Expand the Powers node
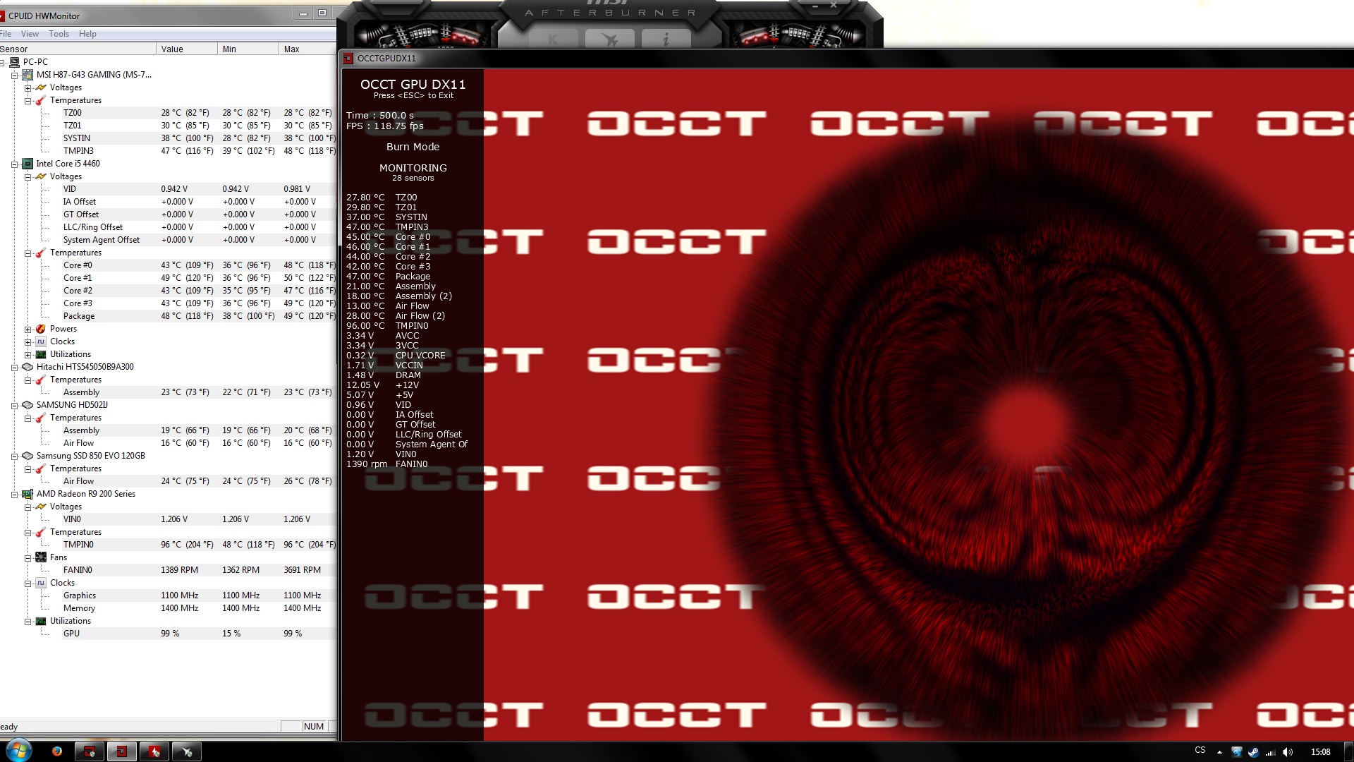Image resolution: width=1354 pixels, height=762 pixels. tap(28, 329)
